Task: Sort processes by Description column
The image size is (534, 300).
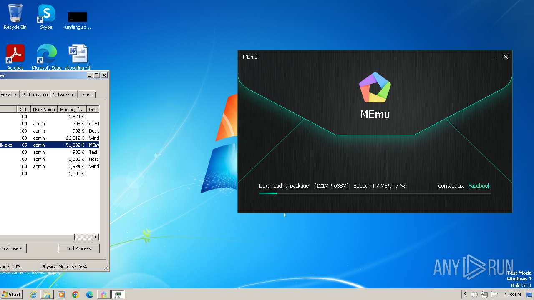Action: [x=93, y=110]
